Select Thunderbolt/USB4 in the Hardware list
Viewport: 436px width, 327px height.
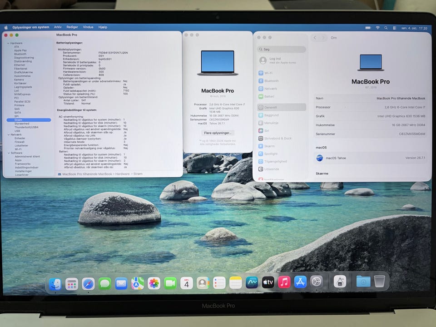pyautogui.click(x=26, y=127)
